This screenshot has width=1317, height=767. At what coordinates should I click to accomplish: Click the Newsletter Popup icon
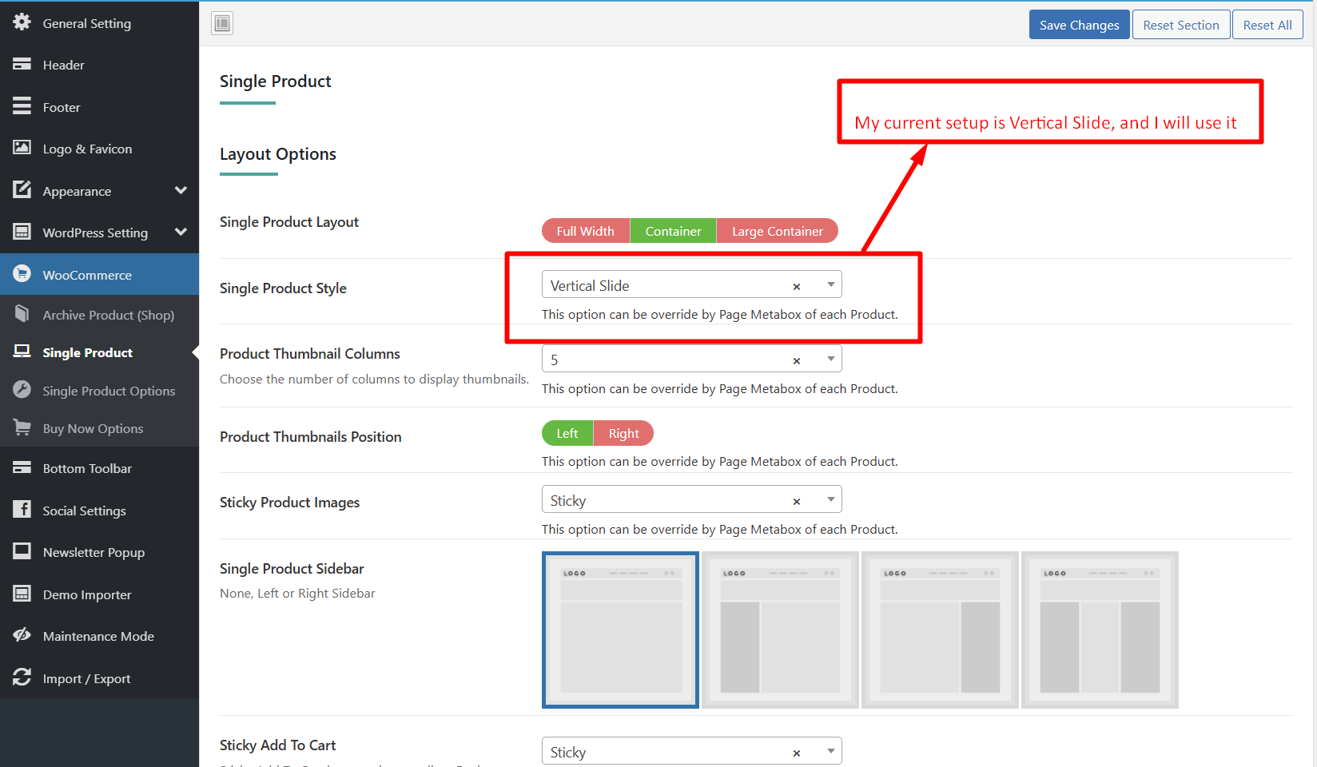[22, 551]
